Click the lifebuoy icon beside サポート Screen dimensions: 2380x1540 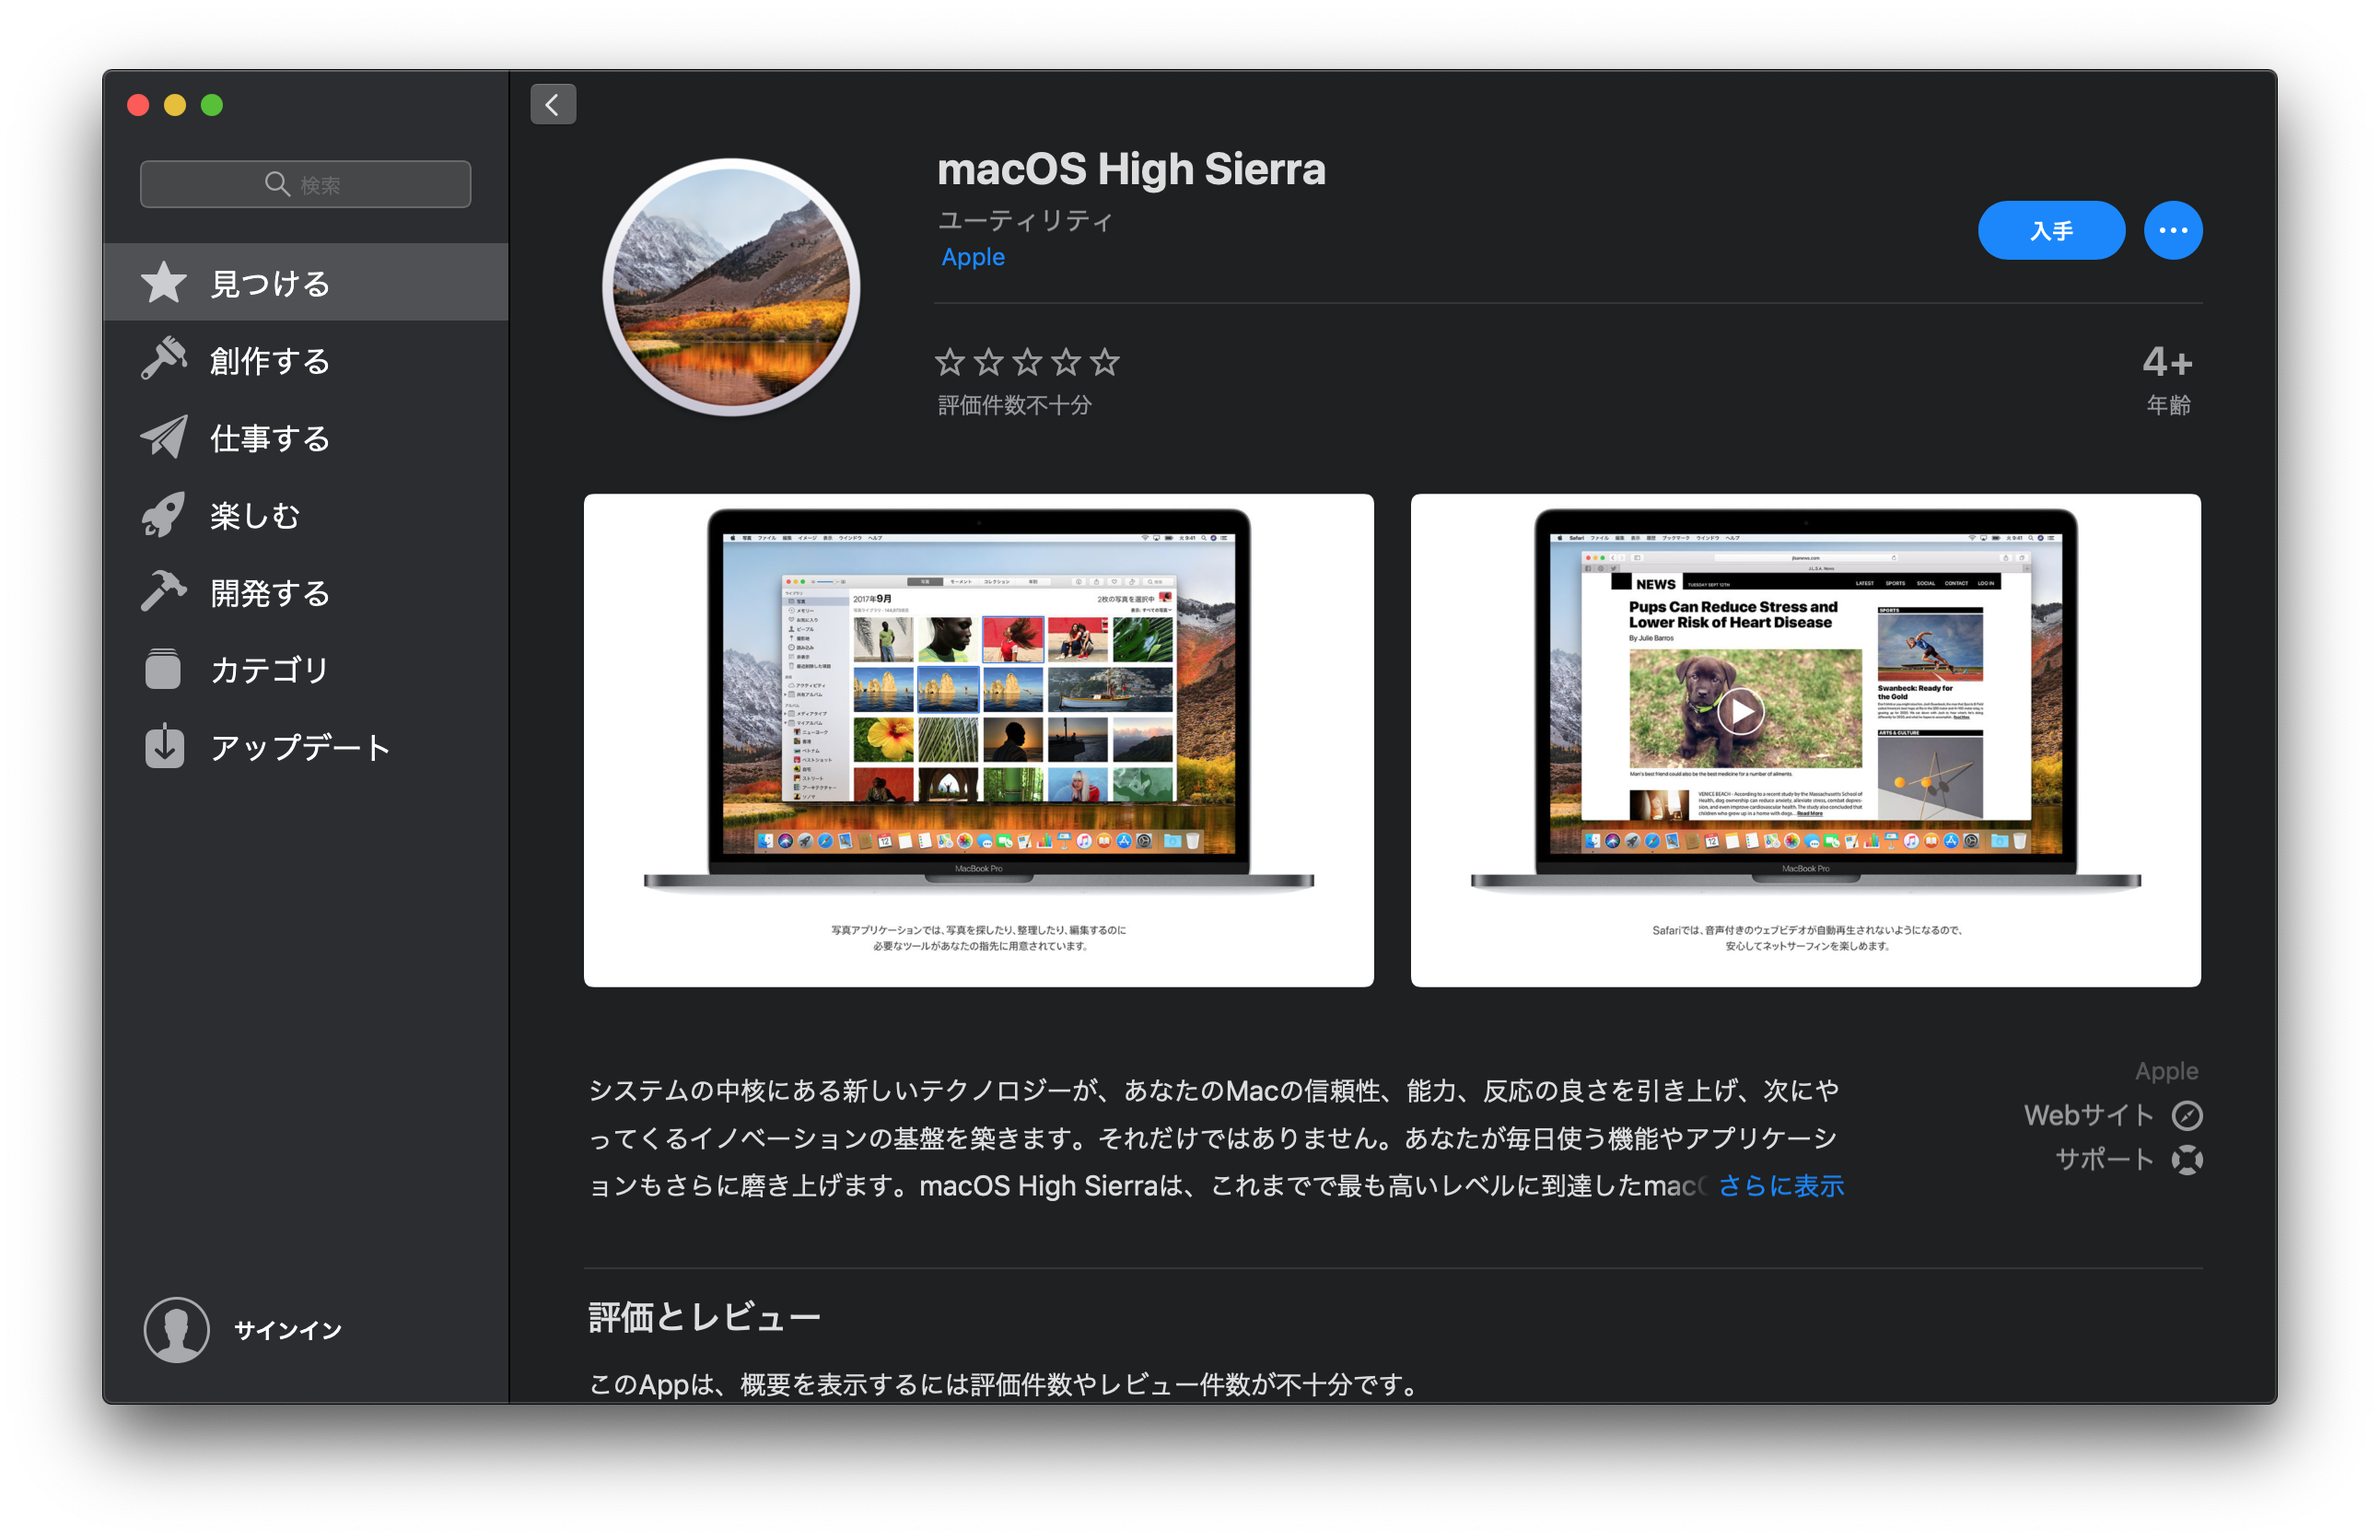click(2187, 1160)
